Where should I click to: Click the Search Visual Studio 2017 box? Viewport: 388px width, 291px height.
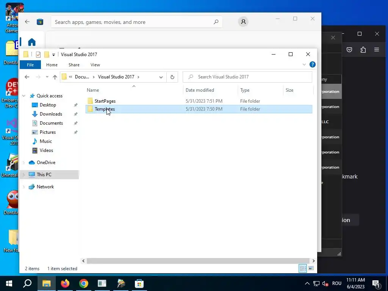[x=247, y=77]
